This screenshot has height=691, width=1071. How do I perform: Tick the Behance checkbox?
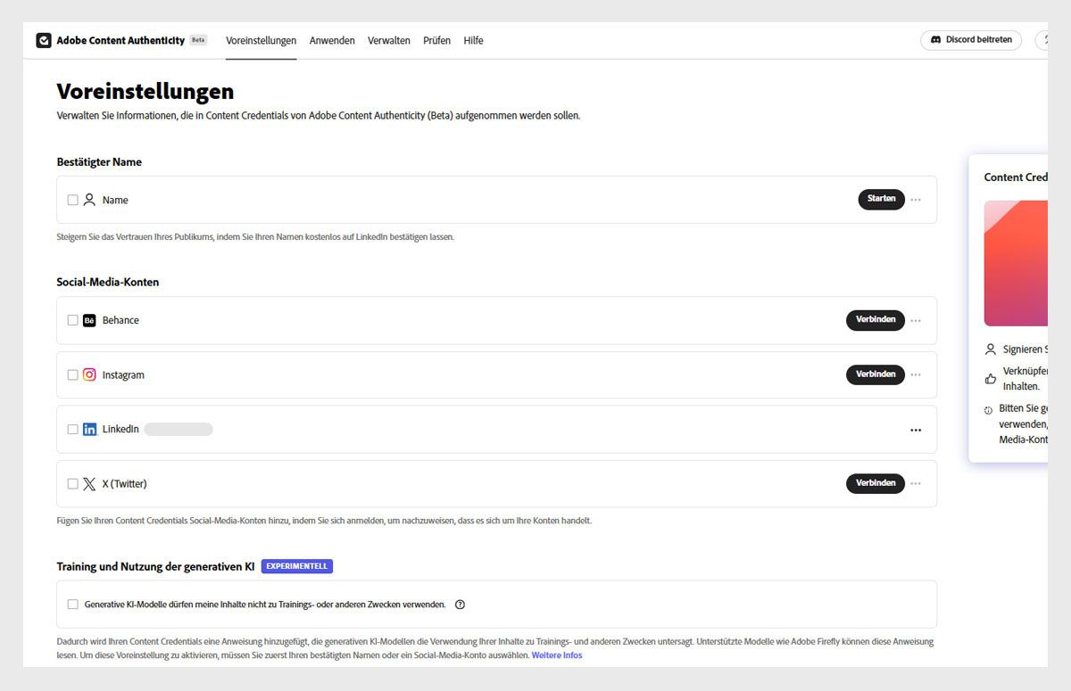73,320
